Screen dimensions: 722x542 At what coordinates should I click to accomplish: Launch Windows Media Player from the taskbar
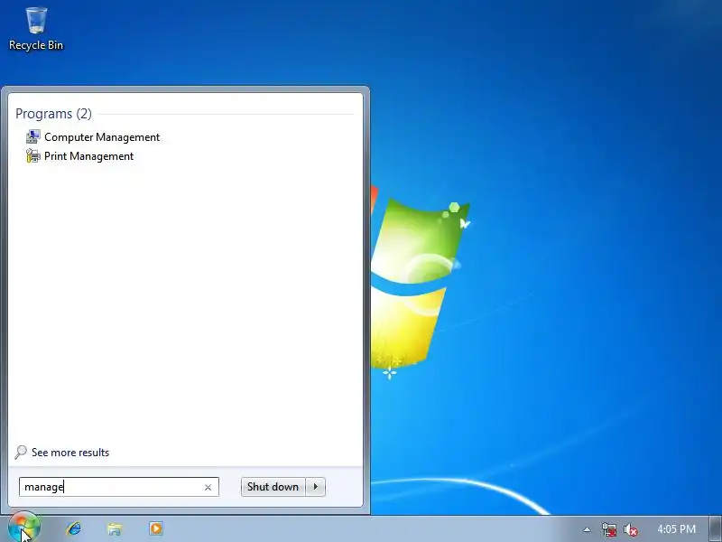click(156, 528)
